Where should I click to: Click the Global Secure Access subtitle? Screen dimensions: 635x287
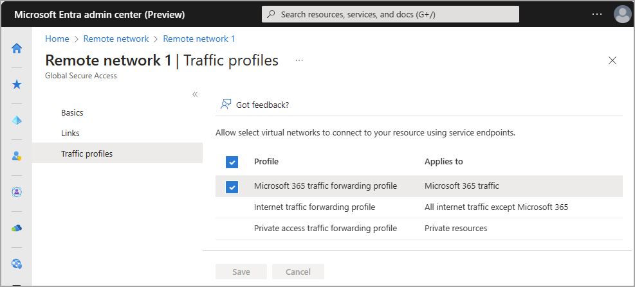81,76
